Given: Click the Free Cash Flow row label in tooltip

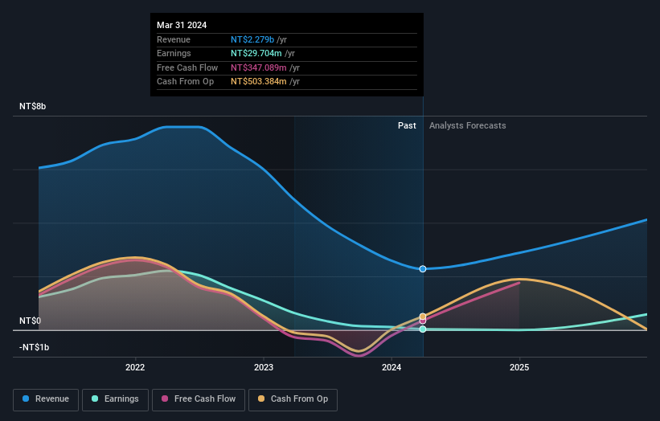Looking at the screenshot, I should (187, 67).
